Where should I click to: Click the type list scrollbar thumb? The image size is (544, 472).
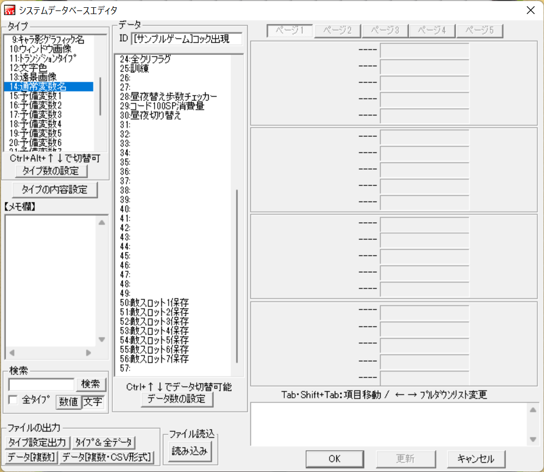[100, 96]
